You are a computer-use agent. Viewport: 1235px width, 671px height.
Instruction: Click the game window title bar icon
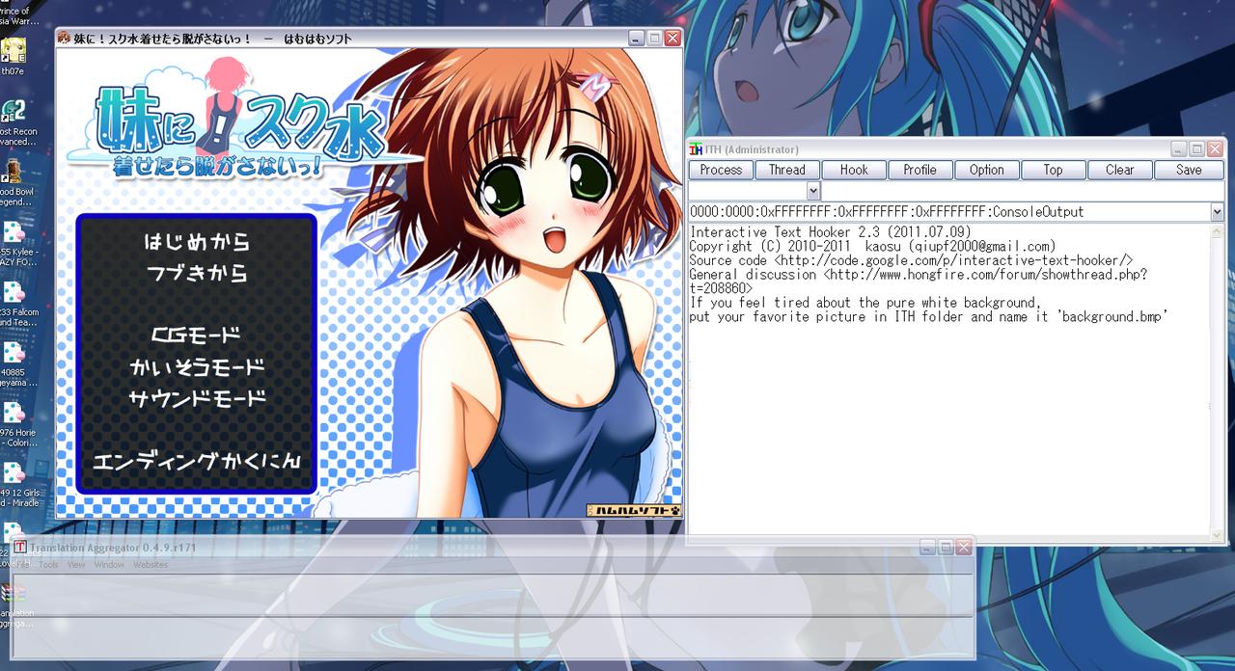coord(64,39)
